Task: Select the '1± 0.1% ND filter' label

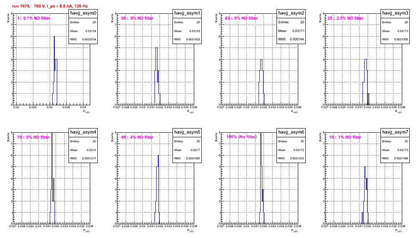Action: (34, 18)
